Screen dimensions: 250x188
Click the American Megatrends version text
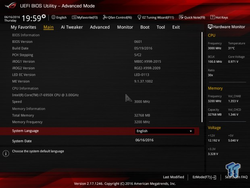point(125,184)
